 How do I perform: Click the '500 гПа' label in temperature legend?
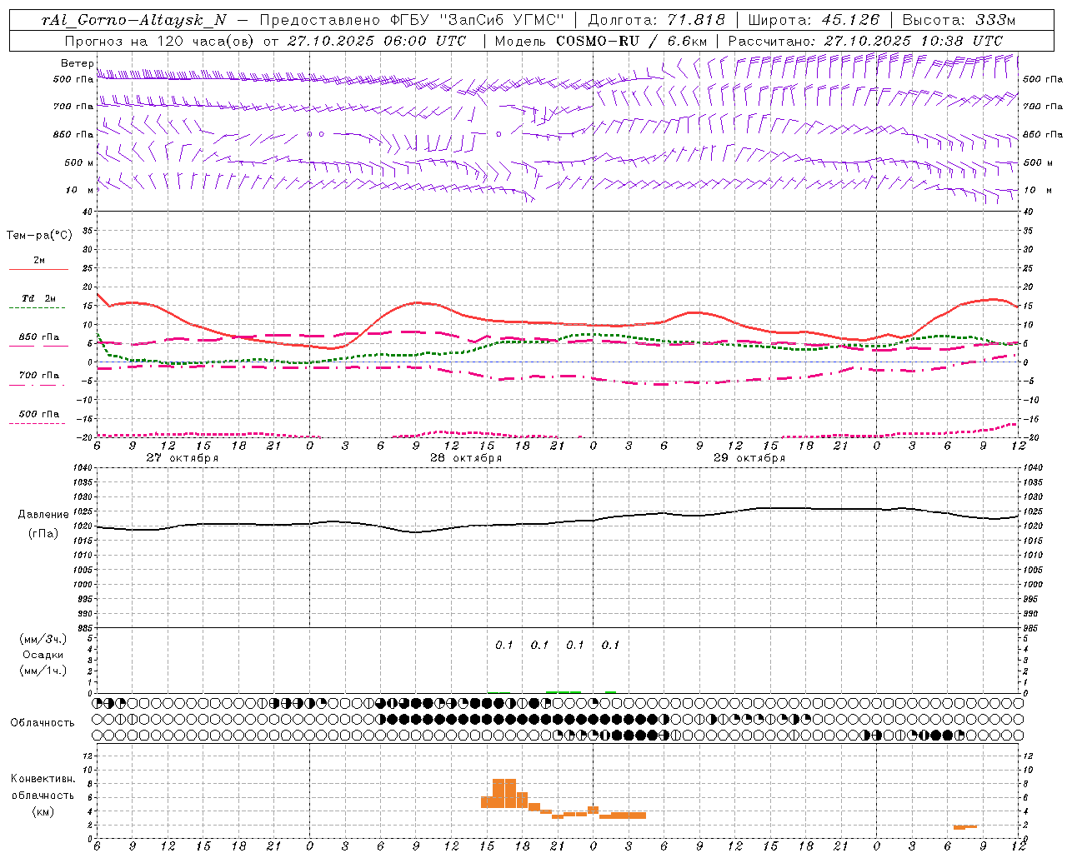point(39,414)
